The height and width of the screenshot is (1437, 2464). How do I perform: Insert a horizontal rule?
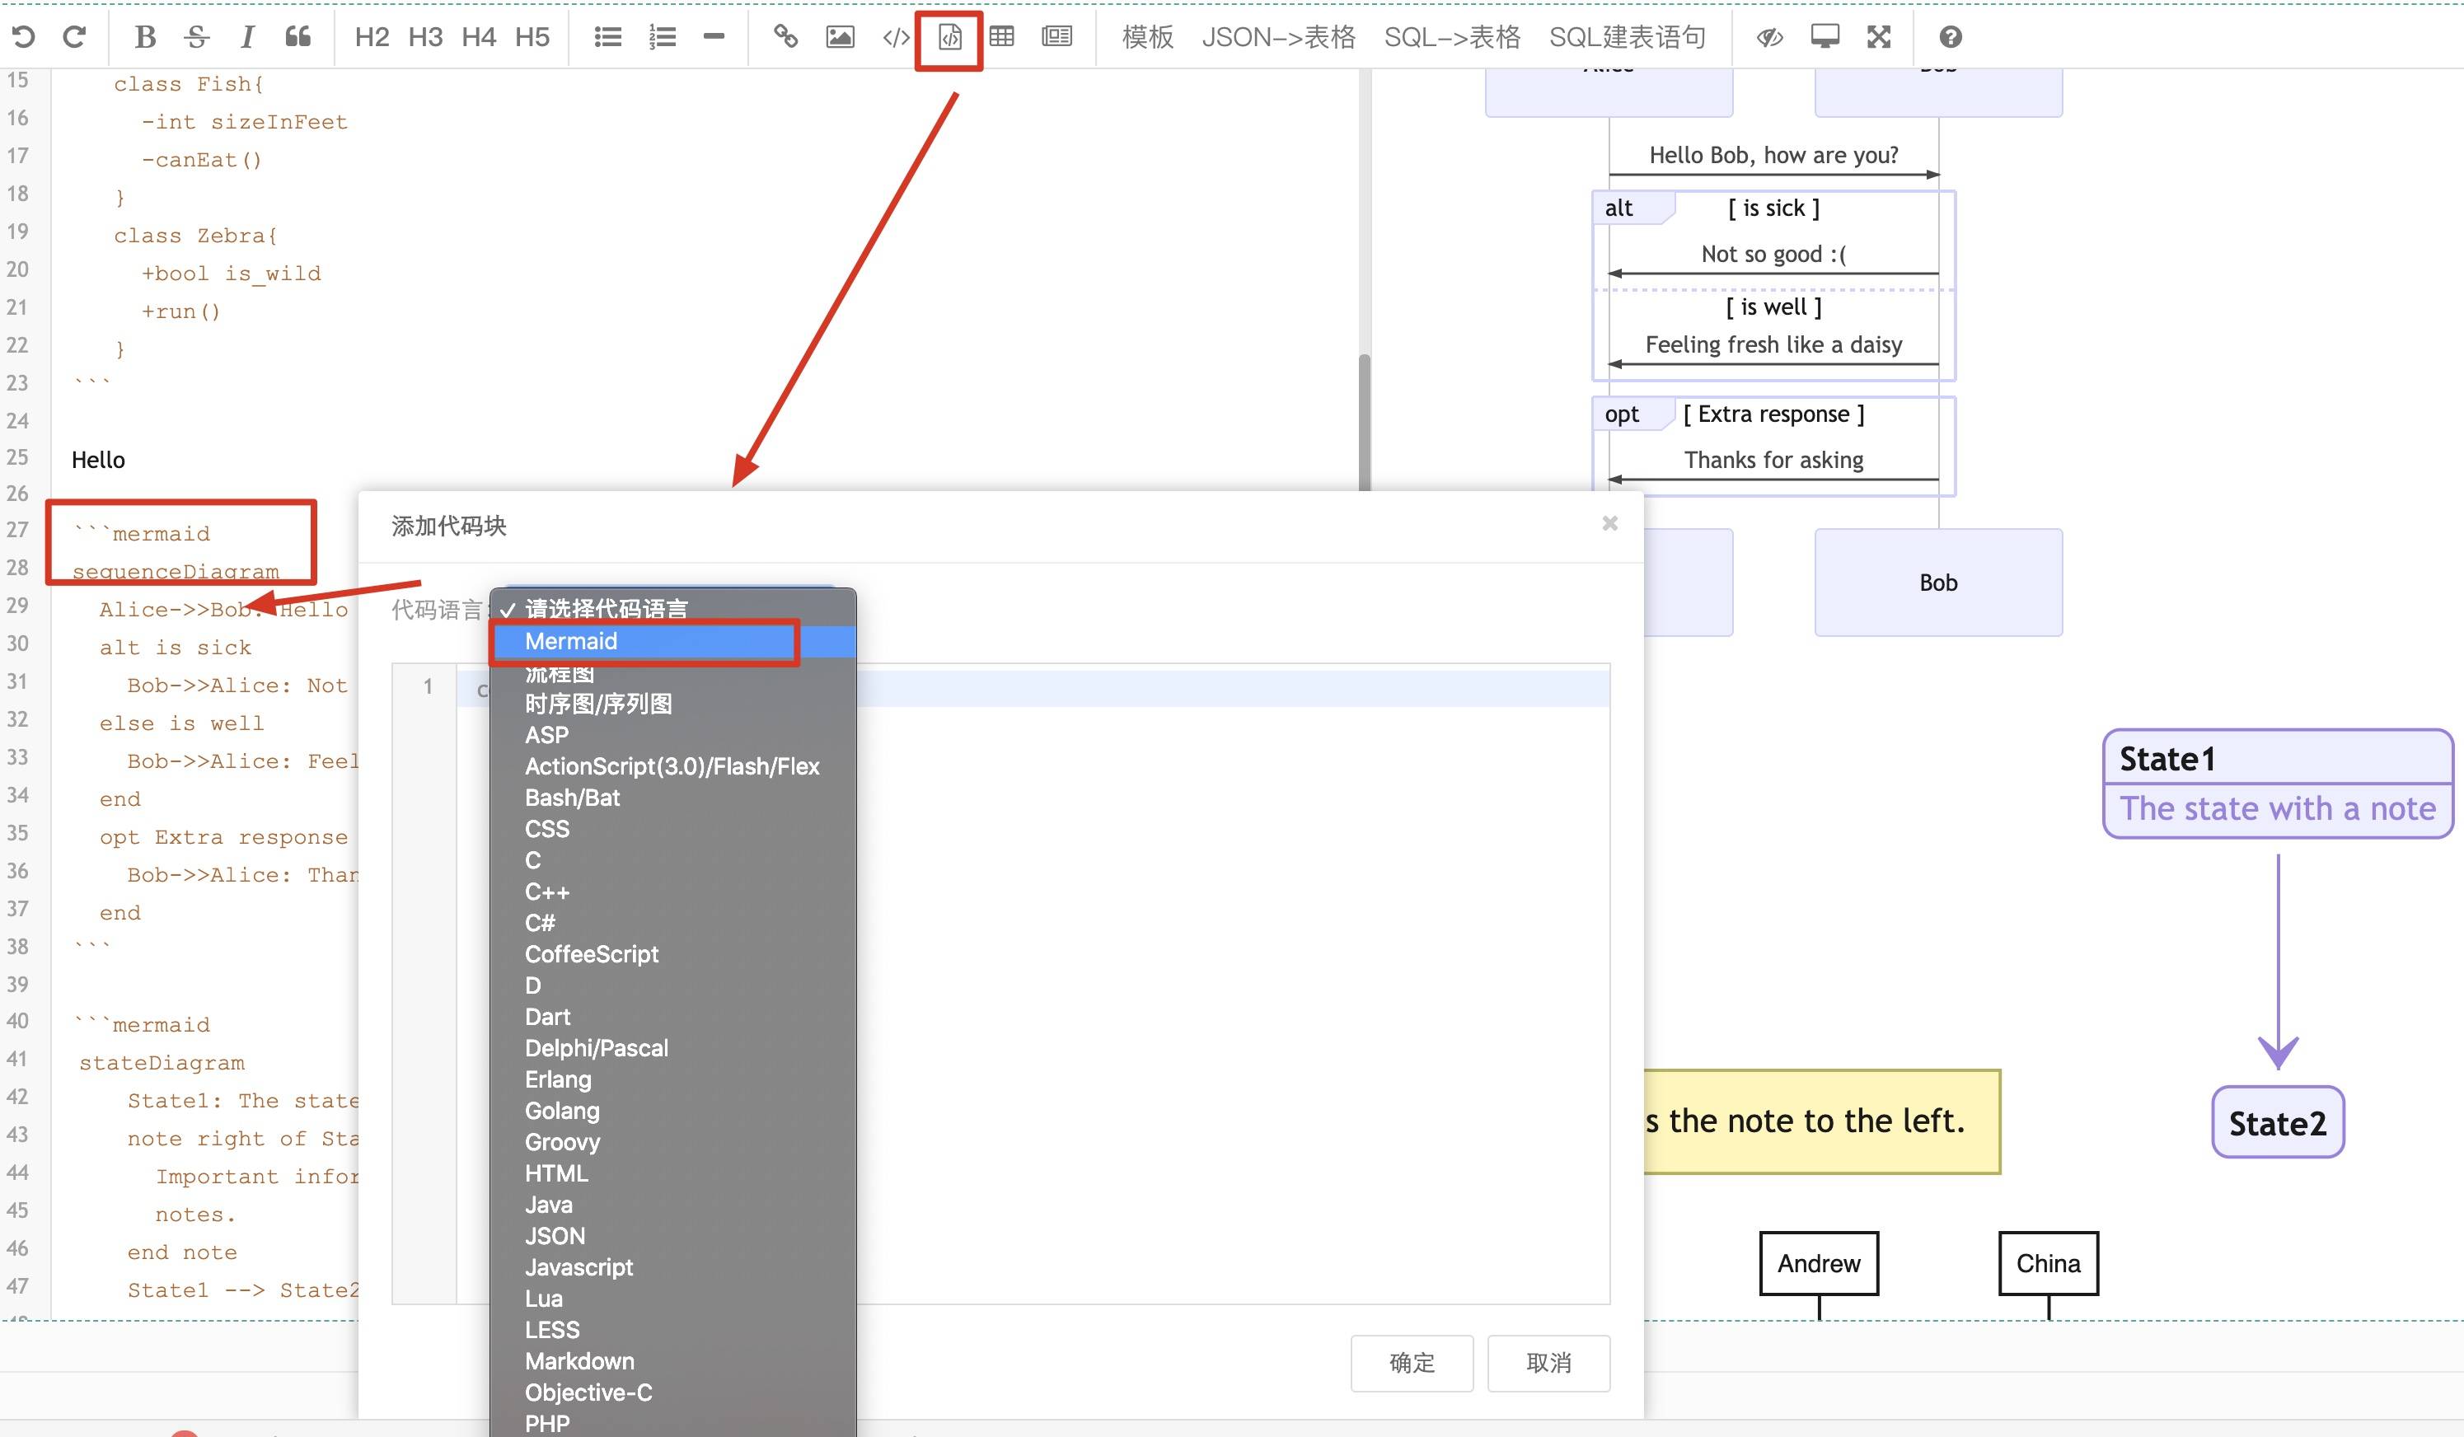click(714, 37)
